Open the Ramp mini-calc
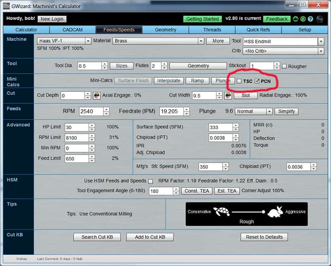This screenshot has height=266, width=331. pos(197,81)
